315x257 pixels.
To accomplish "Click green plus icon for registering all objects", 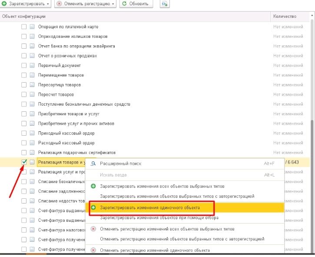I will point(93,186).
